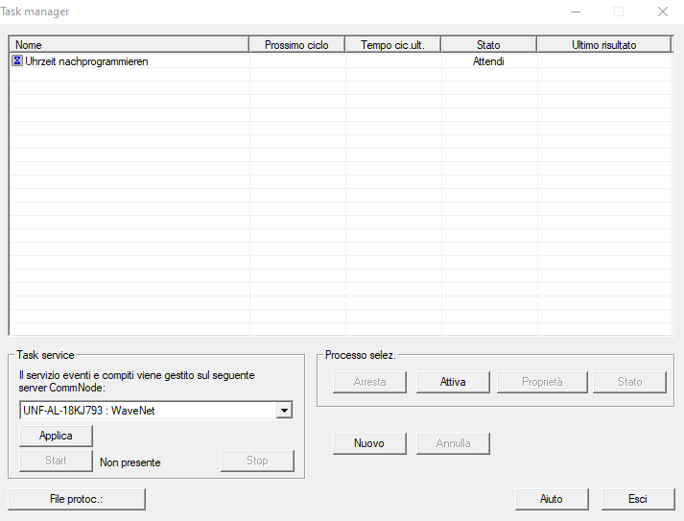Create a new task with Nuovo
Image resolution: width=684 pixels, height=521 pixels.
tap(369, 443)
